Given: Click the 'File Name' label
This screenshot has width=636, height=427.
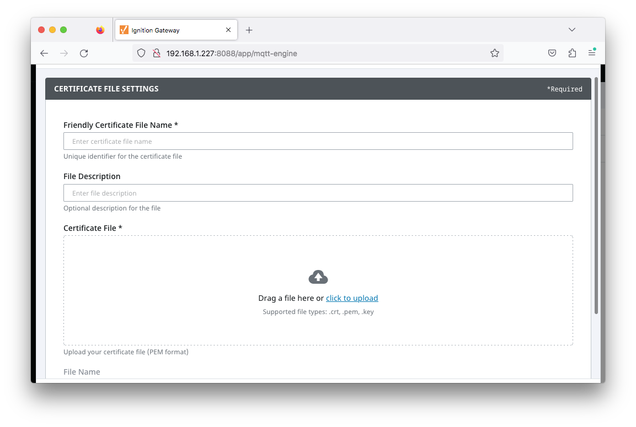Looking at the screenshot, I should tap(82, 372).
